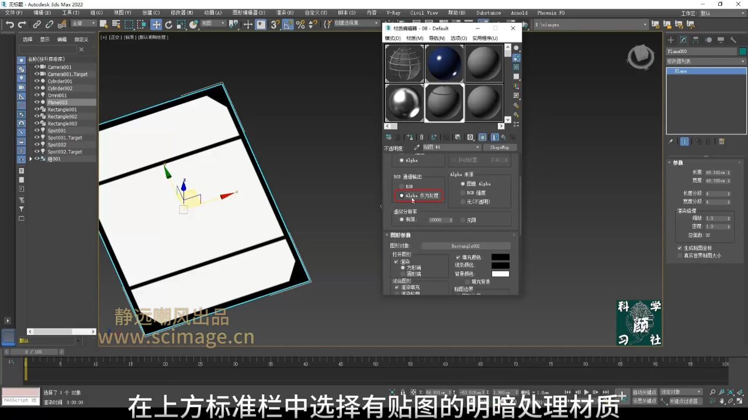This screenshot has width=748, height=420.
Task: Click Show End Result toggle under modifier stack
Action: coord(684,141)
